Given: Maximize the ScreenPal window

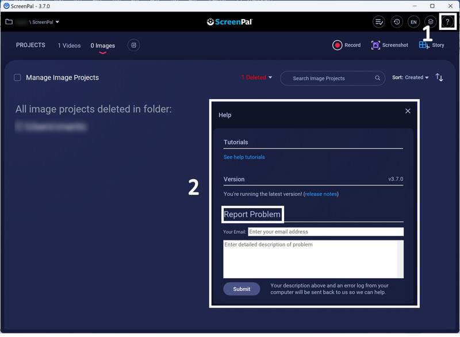Looking at the screenshot, I should tap(432, 6).
